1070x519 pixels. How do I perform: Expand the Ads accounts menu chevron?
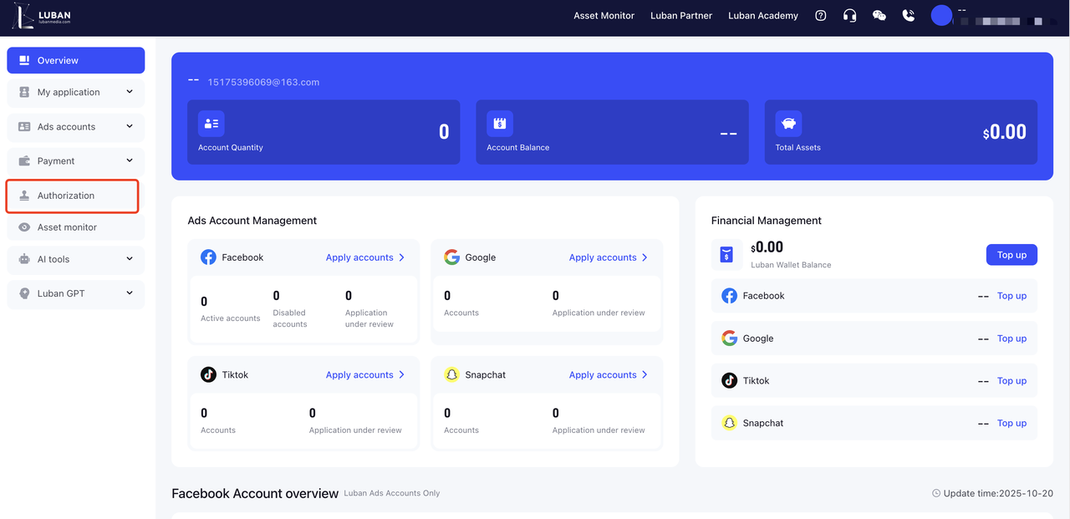click(130, 126)
